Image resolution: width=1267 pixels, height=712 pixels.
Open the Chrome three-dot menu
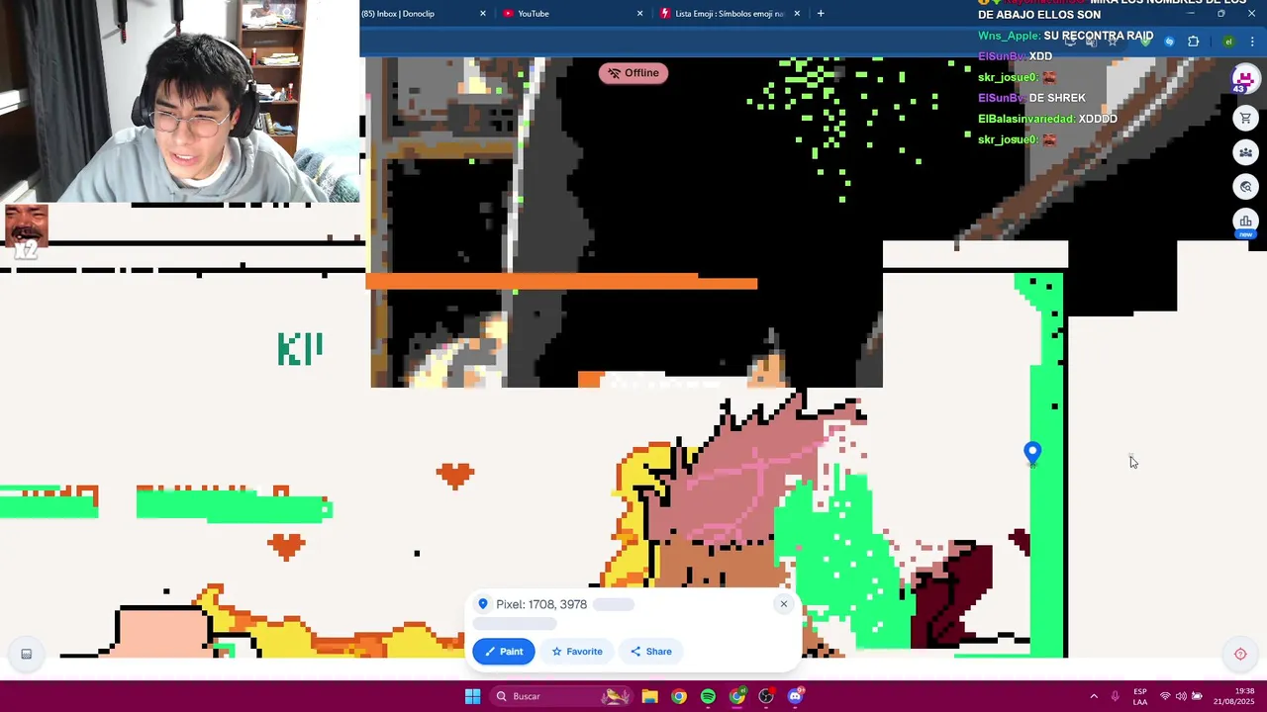point(1252,42)
